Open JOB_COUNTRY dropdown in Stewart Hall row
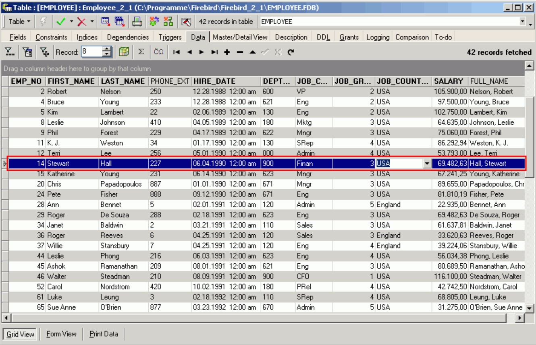Image resolution: width=536 pixels, height=345 pixels. click(x=427, y=163)
